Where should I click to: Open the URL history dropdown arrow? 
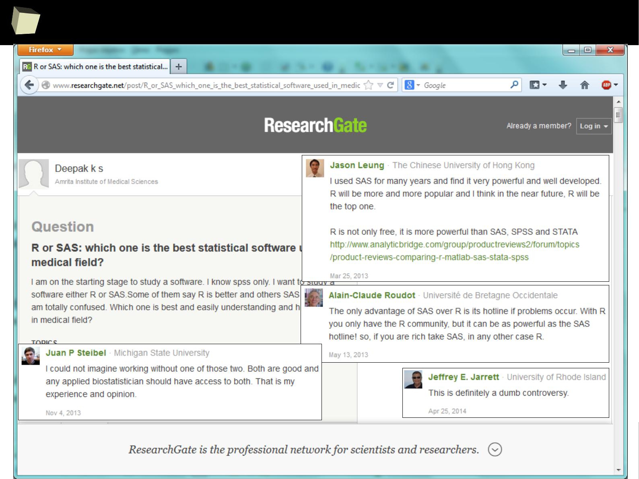click(x=380, y=85)
